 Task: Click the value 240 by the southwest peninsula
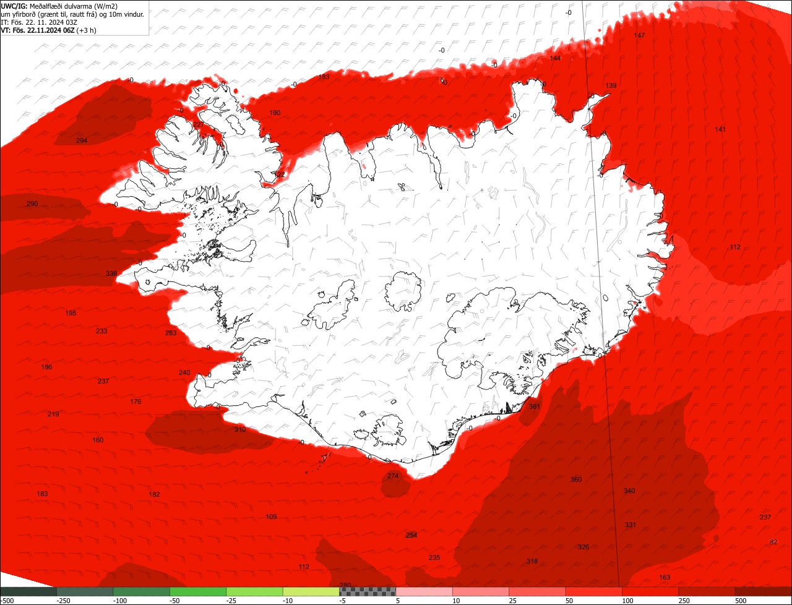pos(184,372)
